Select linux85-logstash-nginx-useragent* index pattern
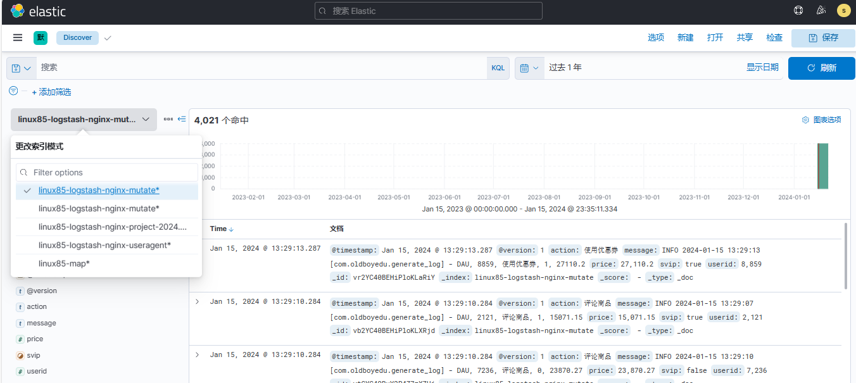Viewport: 856px width, 383px height. click(x=104, y=245)
